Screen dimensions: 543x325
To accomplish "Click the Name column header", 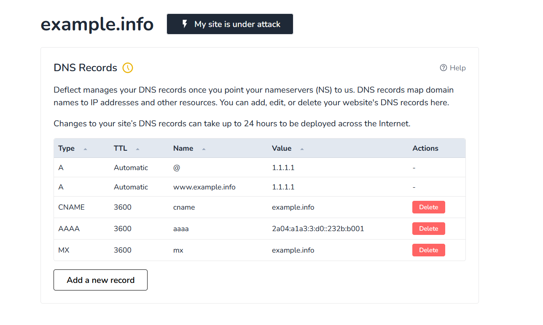I will tap(183, 148).
